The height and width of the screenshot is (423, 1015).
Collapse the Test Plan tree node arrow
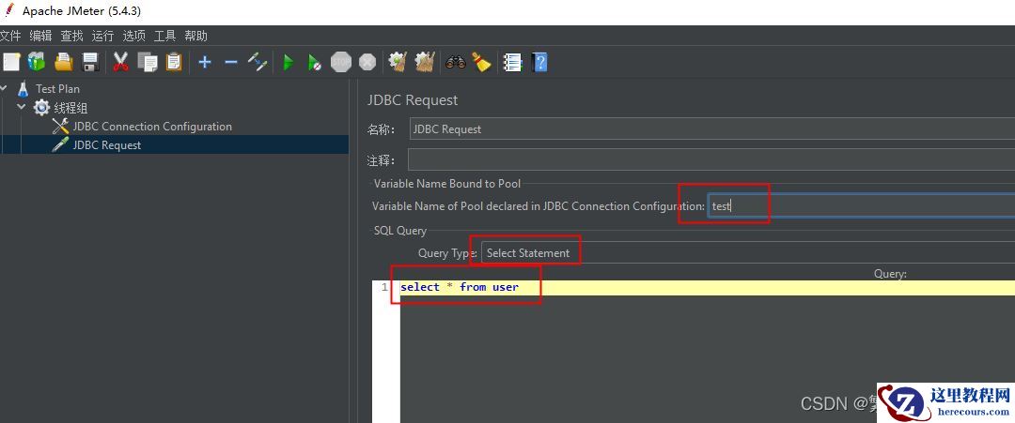point(3,88)
